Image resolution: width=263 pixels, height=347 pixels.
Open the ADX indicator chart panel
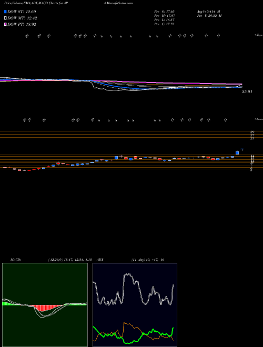tap(135, 305)
